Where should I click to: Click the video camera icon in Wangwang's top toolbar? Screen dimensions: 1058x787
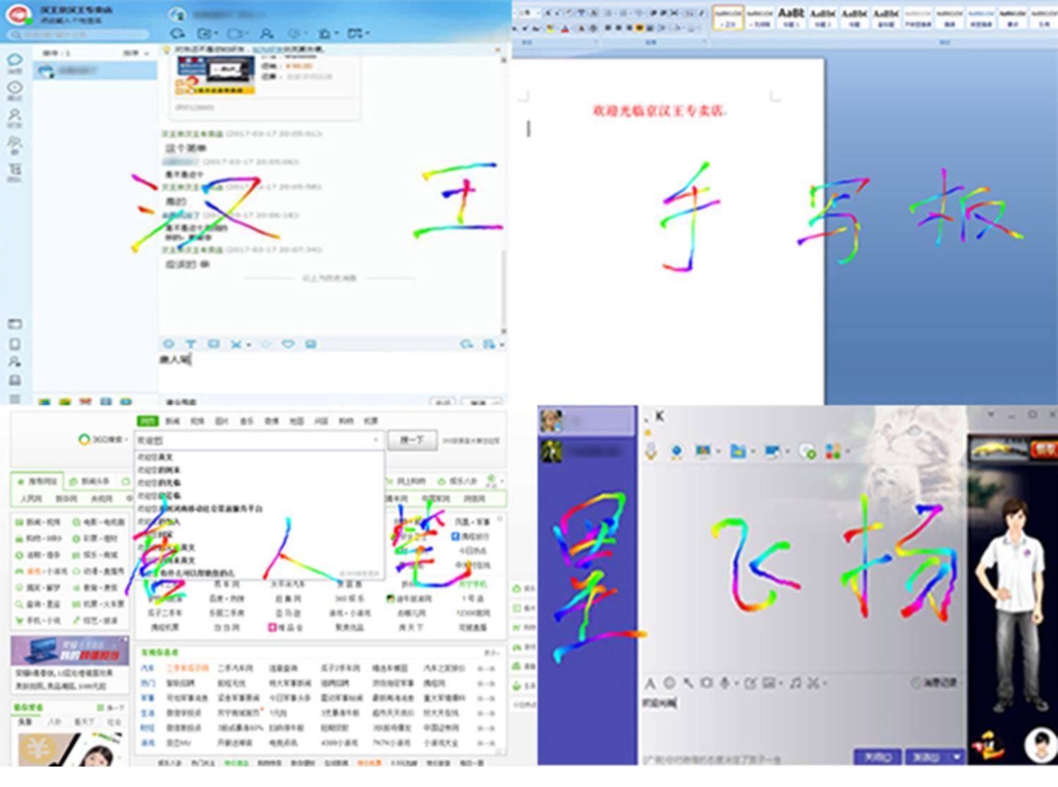tap(235, 33)
